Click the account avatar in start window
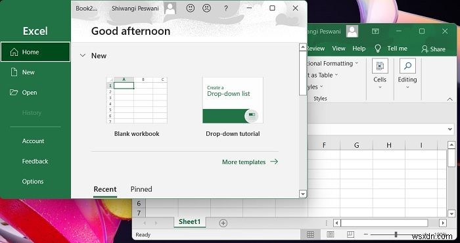 pyautogui.click(x=170, y=8)
